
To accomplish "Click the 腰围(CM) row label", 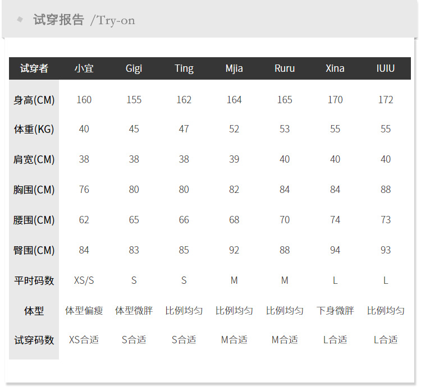I will click(x=34, y=220).
